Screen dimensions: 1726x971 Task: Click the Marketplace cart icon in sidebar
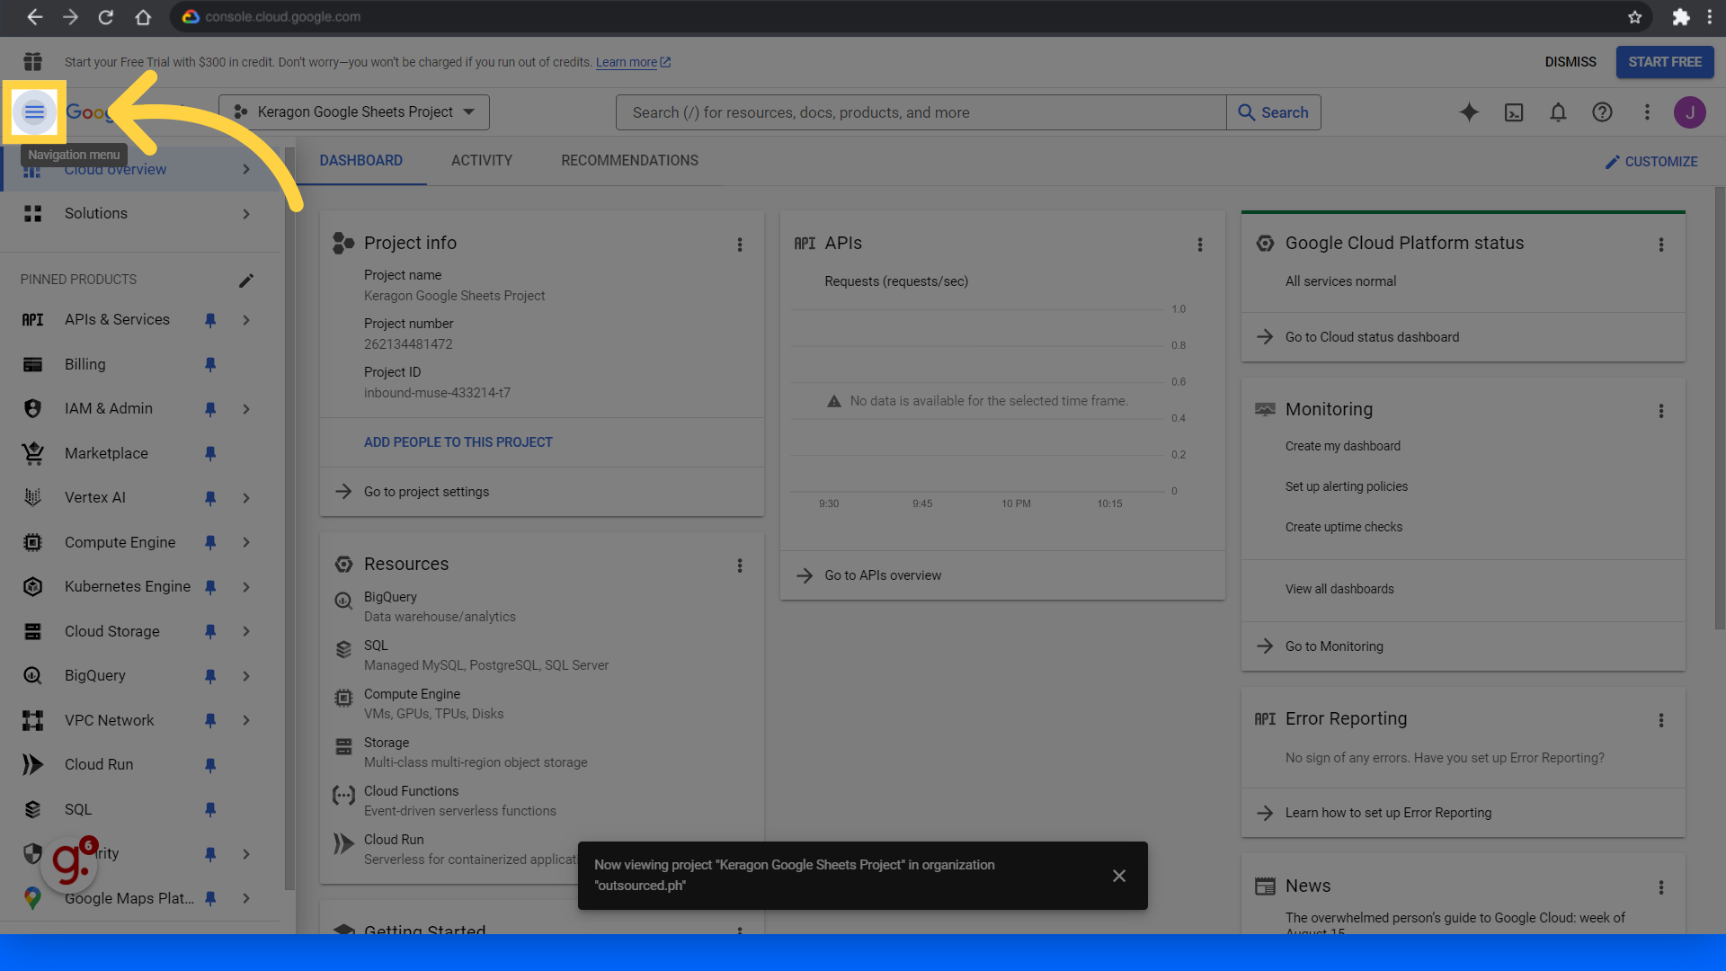pyautogui.click(x=33, y=453)
